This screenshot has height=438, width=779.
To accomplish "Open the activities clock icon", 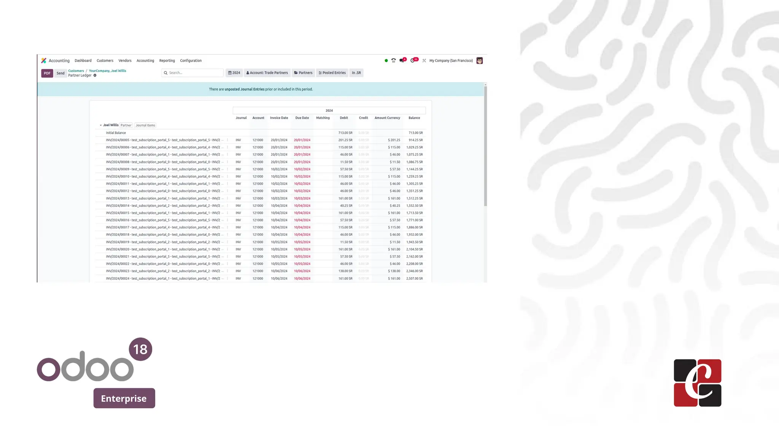I will [x=413, y=60].
